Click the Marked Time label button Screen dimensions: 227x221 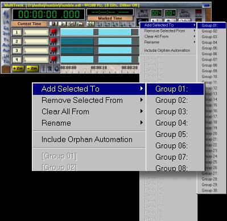click(x=110, y=18)
